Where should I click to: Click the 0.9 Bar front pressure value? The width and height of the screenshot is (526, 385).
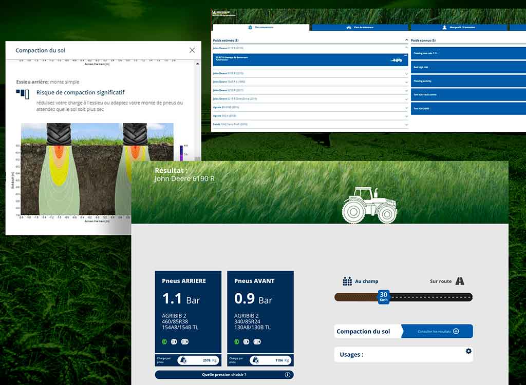click(x=253, y=299)
